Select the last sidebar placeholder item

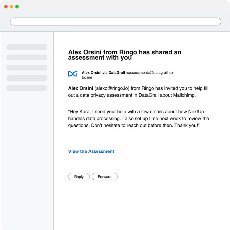(x=27, y=88)
